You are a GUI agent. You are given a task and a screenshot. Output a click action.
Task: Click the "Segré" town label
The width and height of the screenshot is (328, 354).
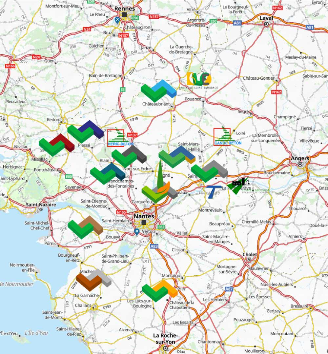(243, 111)
